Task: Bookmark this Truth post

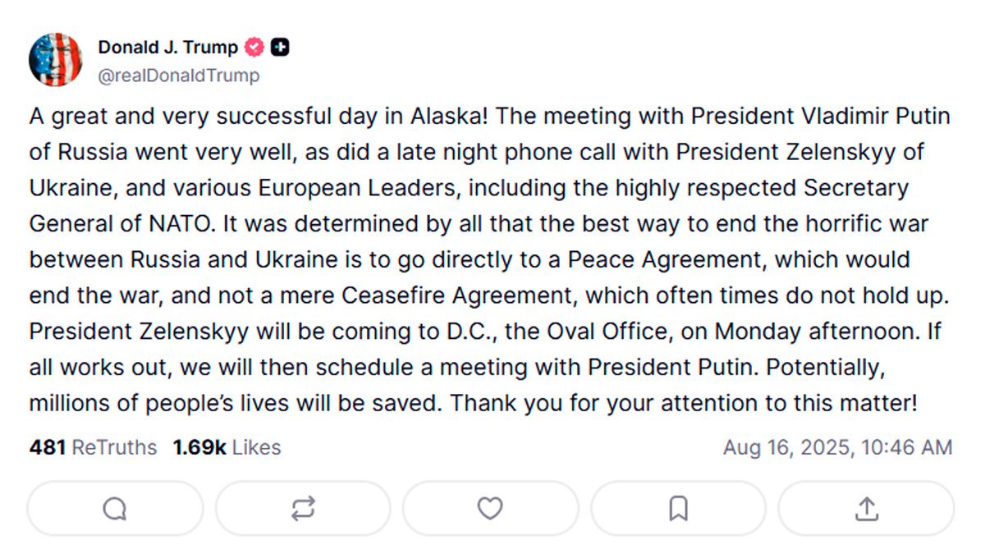Action: [x=678, y=509]
